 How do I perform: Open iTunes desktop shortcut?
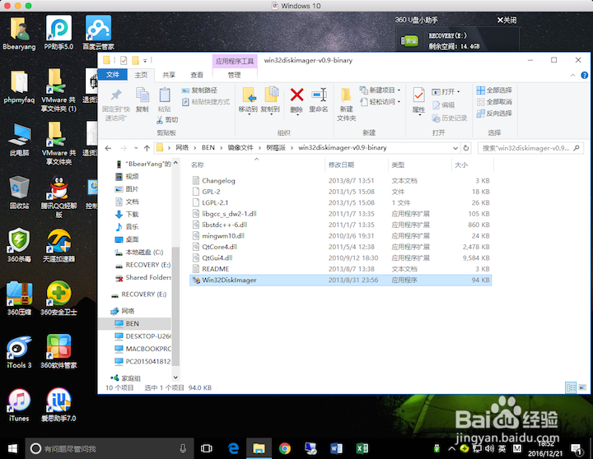click(x=19, y=405)
